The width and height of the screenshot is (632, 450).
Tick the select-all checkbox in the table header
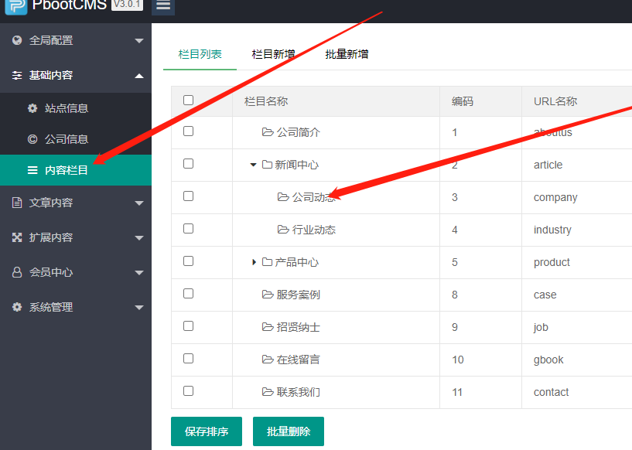pyautogui.click(x=188, y=101)
